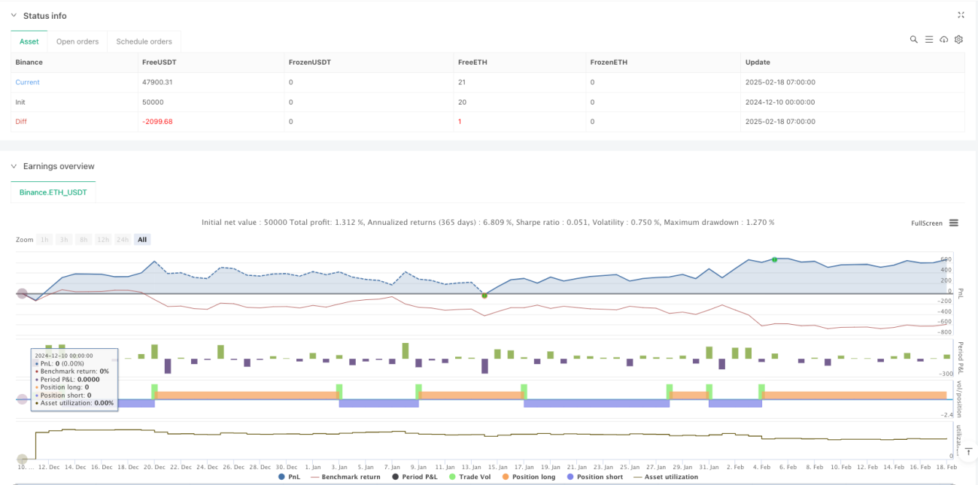Click the collapse arrows icon at top right
Image resolution: width=978 pixels, height=485 pixels.
point(961,15)
